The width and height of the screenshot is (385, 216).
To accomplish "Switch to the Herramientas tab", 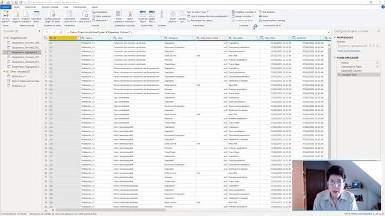I will (80, 7).
